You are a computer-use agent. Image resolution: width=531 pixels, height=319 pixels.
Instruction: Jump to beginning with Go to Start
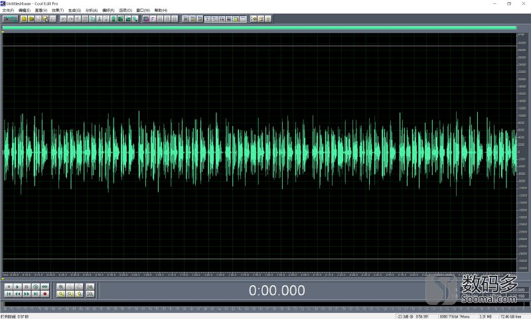point(9,294)
